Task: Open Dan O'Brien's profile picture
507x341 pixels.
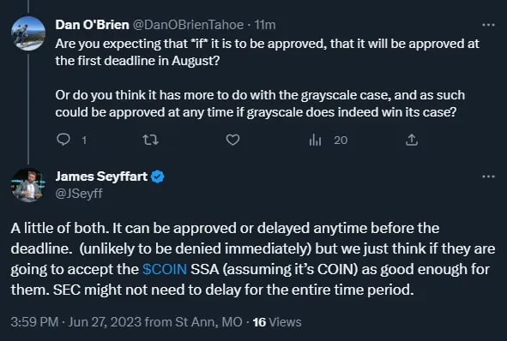Action: click(x=28, y=33)
